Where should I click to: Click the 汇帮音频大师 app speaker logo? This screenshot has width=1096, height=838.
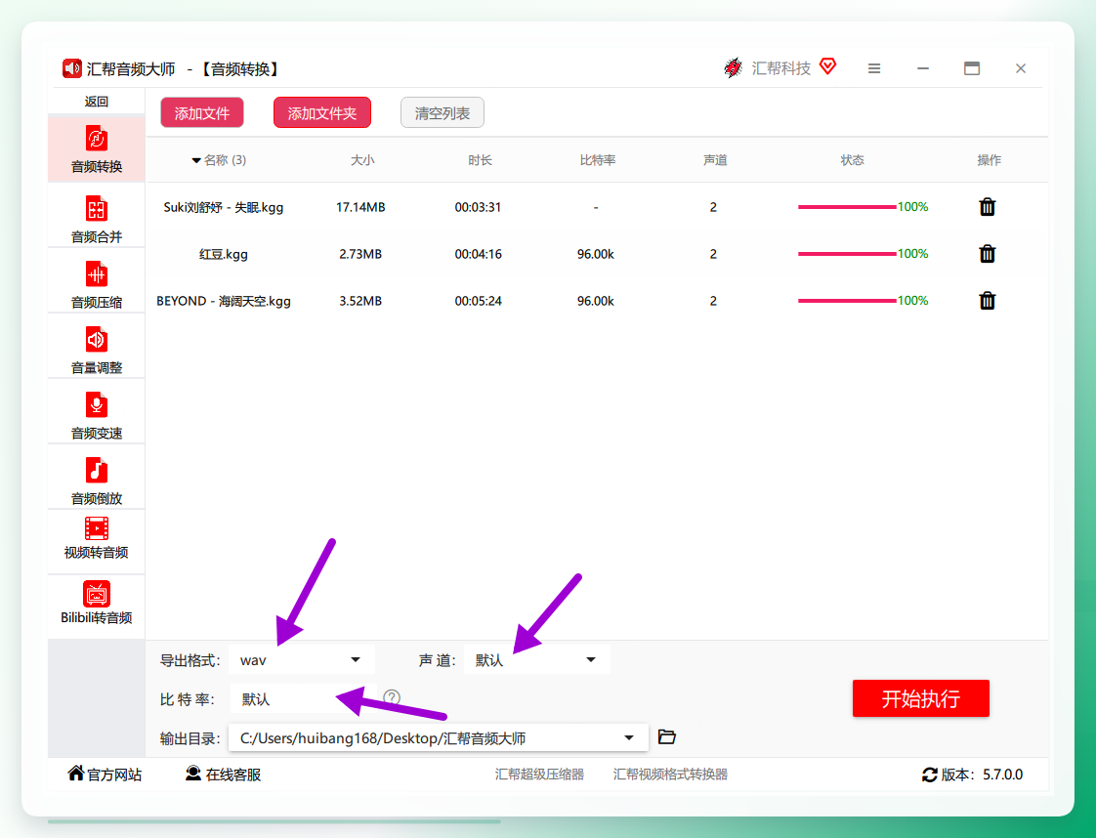[x=72, y=68]
